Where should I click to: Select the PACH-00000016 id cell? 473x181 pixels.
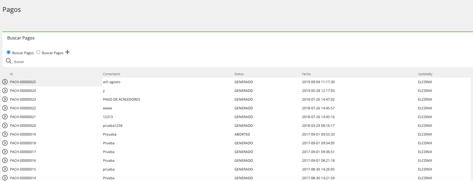point(23,160)
